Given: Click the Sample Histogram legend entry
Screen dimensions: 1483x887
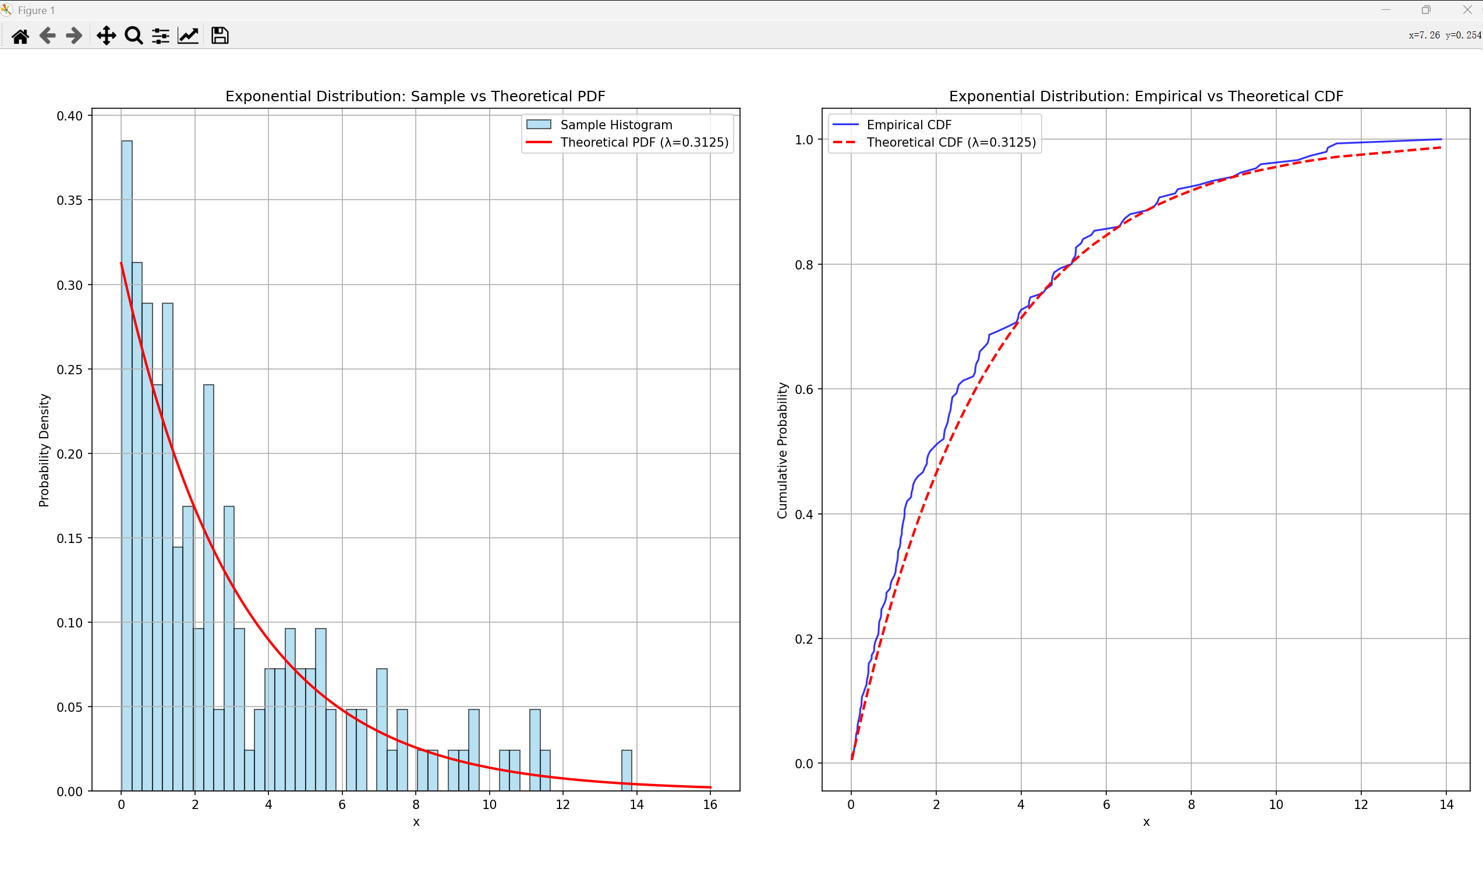Looking at the screenshot, I should pos(616,125).
